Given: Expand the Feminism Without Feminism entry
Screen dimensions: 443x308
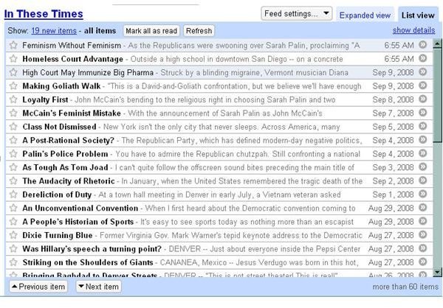Looking at the screenshot, I should [x=219, y=45].
